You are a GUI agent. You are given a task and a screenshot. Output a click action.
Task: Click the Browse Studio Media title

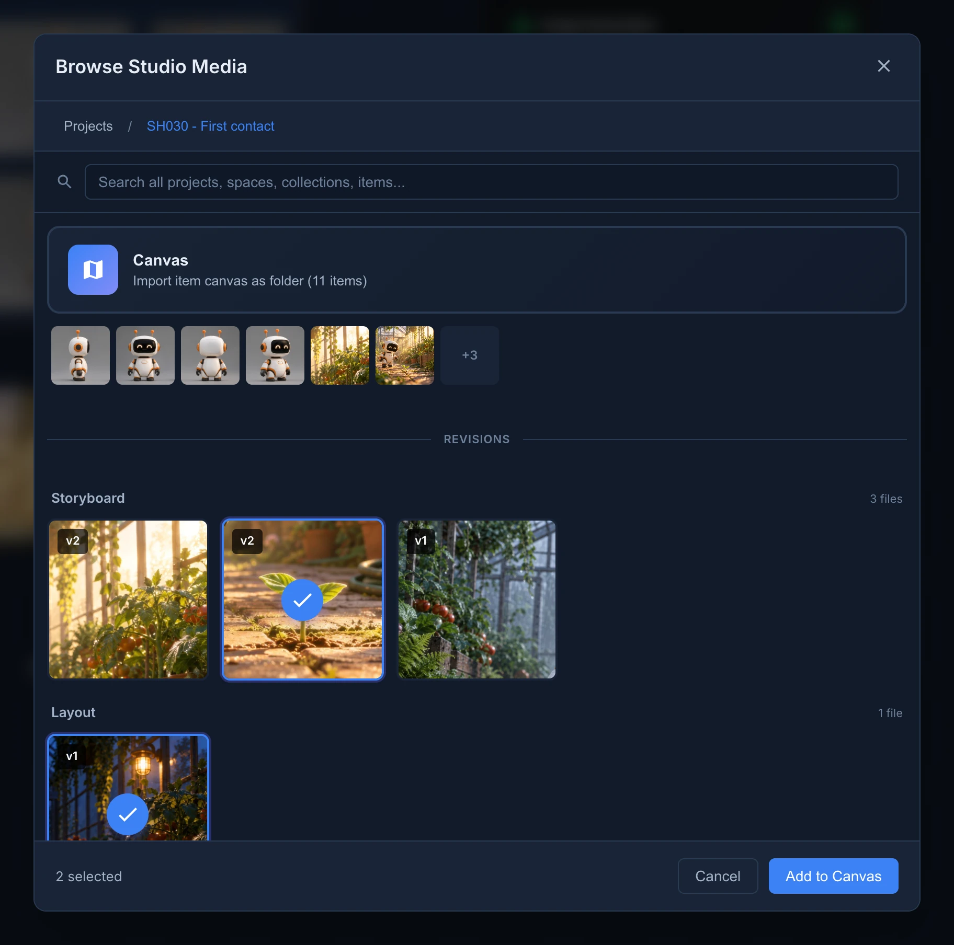pos(151,66)
